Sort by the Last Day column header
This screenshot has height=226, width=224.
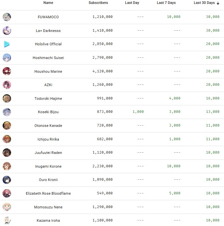(x=132, y=3)
